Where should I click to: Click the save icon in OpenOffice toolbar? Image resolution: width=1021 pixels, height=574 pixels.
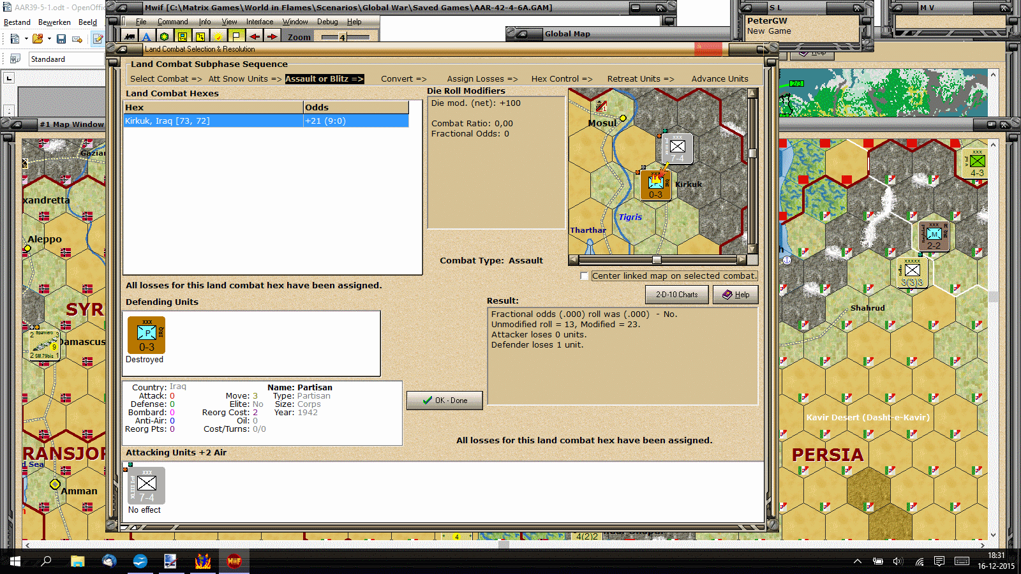pyautogui.click(x=61, y=39)
